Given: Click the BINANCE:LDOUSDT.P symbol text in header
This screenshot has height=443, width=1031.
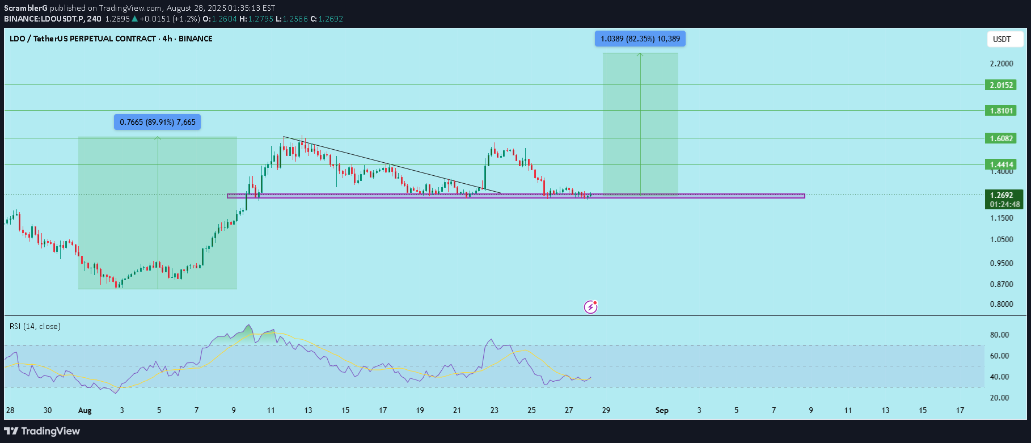Looking at the screenshot, I should coord(45,19).
